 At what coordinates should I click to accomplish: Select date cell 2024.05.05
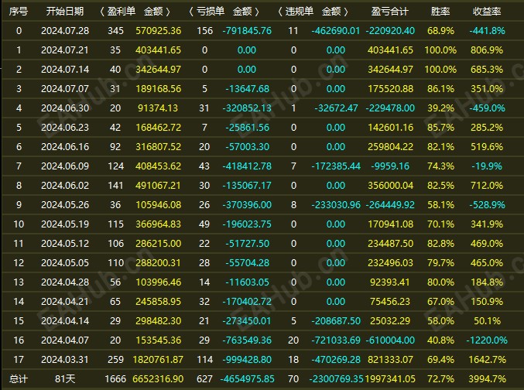65,263
